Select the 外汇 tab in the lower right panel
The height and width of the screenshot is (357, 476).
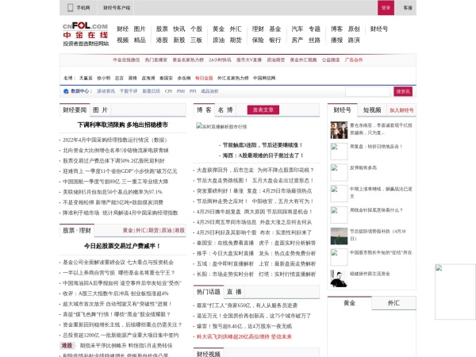tap(393, 303)
